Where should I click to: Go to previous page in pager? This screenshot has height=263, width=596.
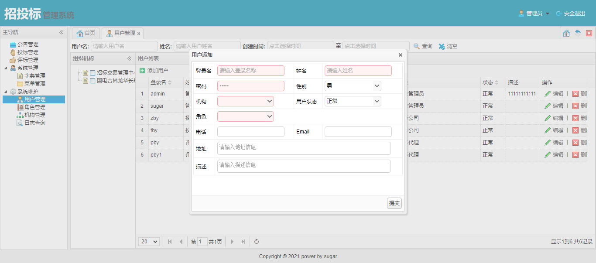click(x=181, y=242)
